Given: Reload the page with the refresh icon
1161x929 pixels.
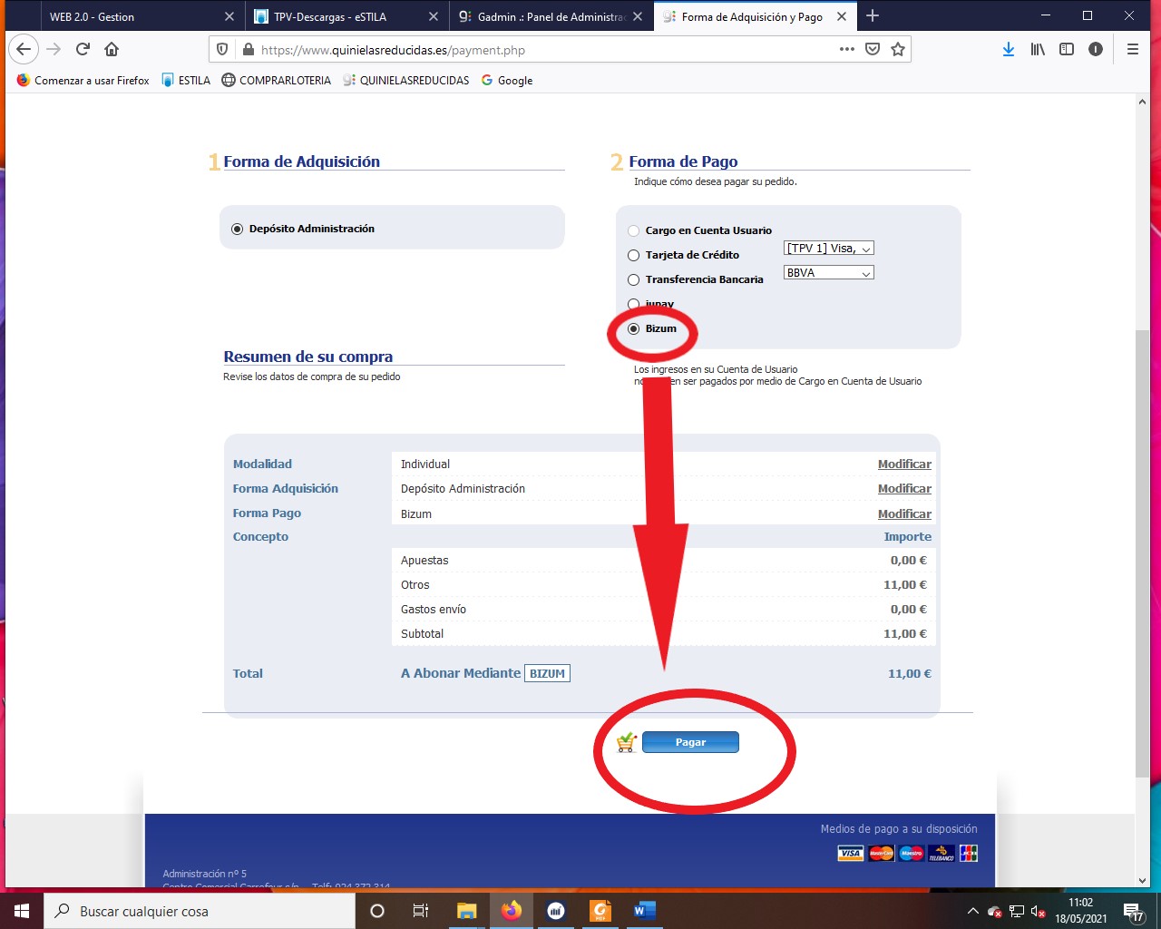Looking at the screenshot, I should tap(83, 49).
